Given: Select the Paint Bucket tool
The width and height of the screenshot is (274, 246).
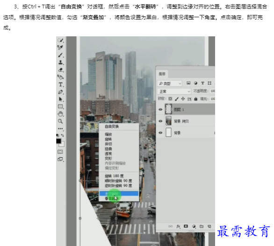Looking at the screenshot, I should pos(60,77).
